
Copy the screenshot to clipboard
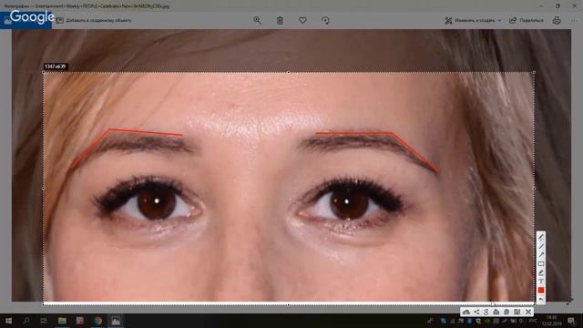[506, 312]
